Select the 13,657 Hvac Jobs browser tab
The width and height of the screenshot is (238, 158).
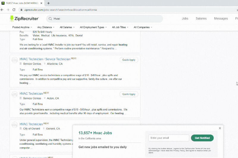[22, 3]
